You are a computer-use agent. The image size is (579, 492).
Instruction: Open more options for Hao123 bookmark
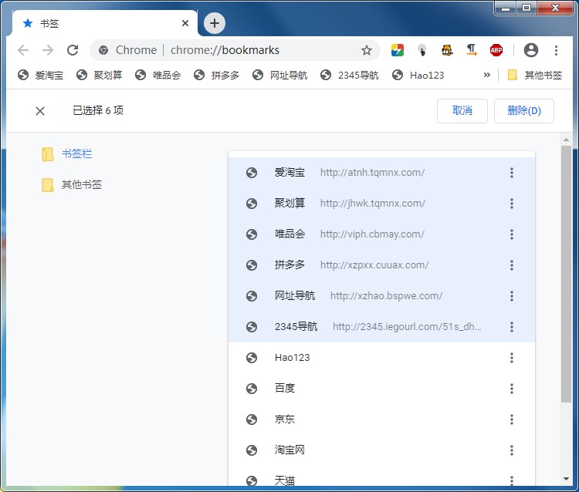click(x=511, y=357)
